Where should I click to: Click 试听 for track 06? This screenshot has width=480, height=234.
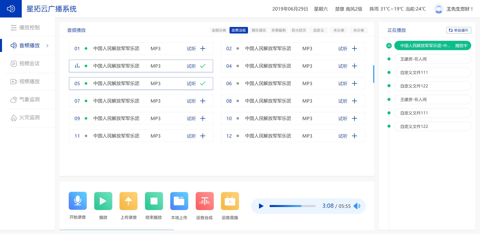point(343,84)
